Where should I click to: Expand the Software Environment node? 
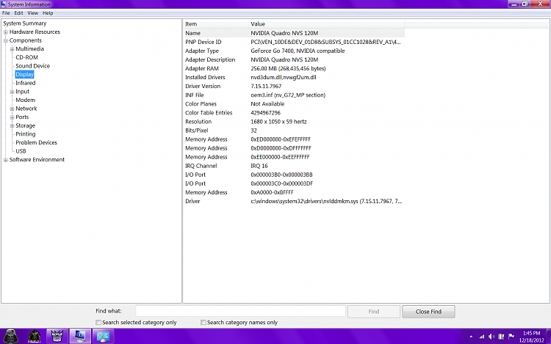pos(6,160)
